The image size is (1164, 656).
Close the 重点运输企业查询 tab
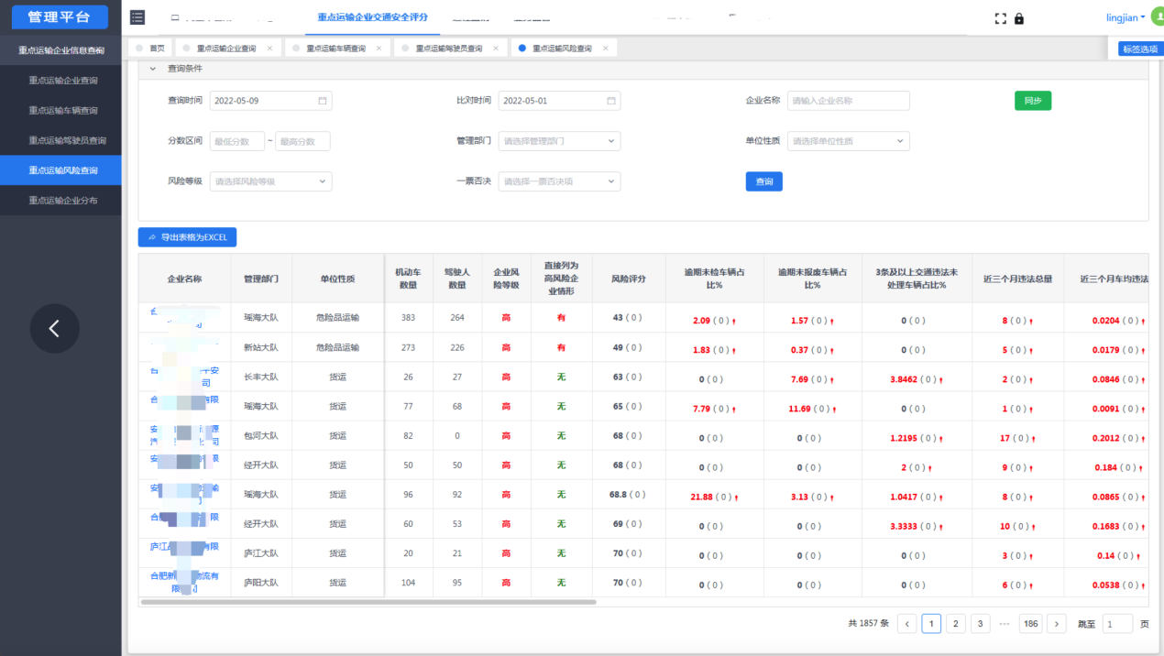(269, 49)
